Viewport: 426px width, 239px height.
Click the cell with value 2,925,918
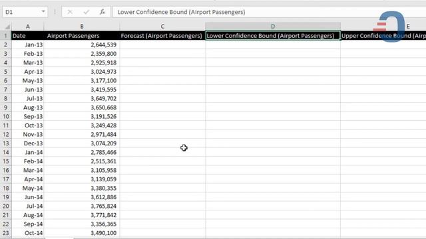pyautogui.click(x=81, y=62)
